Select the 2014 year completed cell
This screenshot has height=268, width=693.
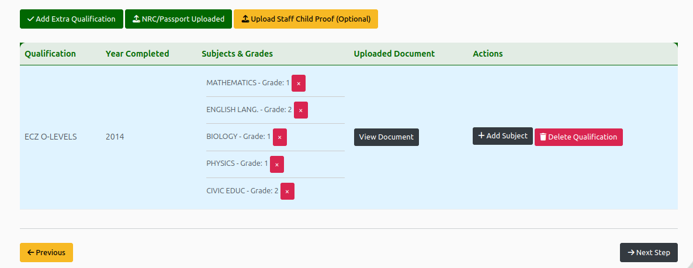(x=115, y=137)
